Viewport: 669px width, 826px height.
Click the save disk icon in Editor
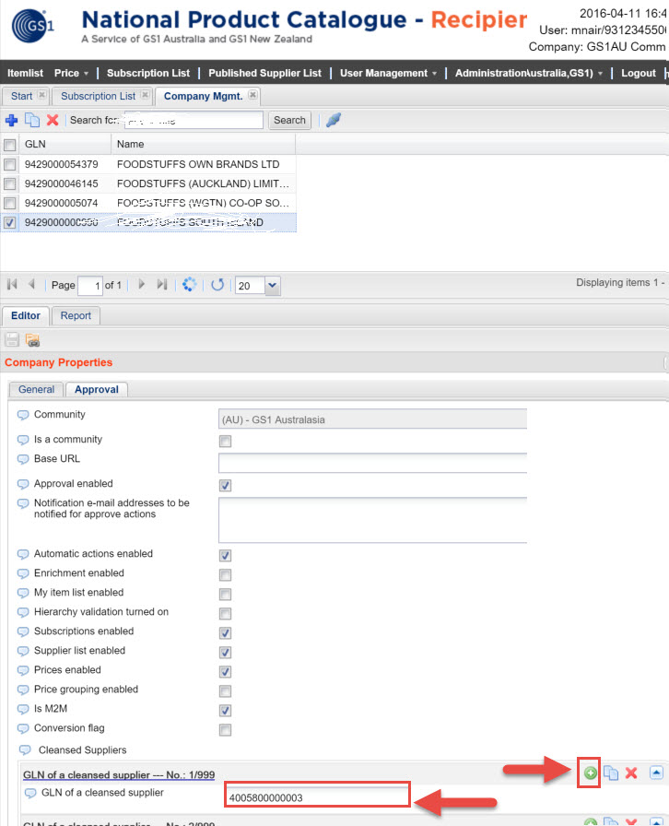coord(12,340)
